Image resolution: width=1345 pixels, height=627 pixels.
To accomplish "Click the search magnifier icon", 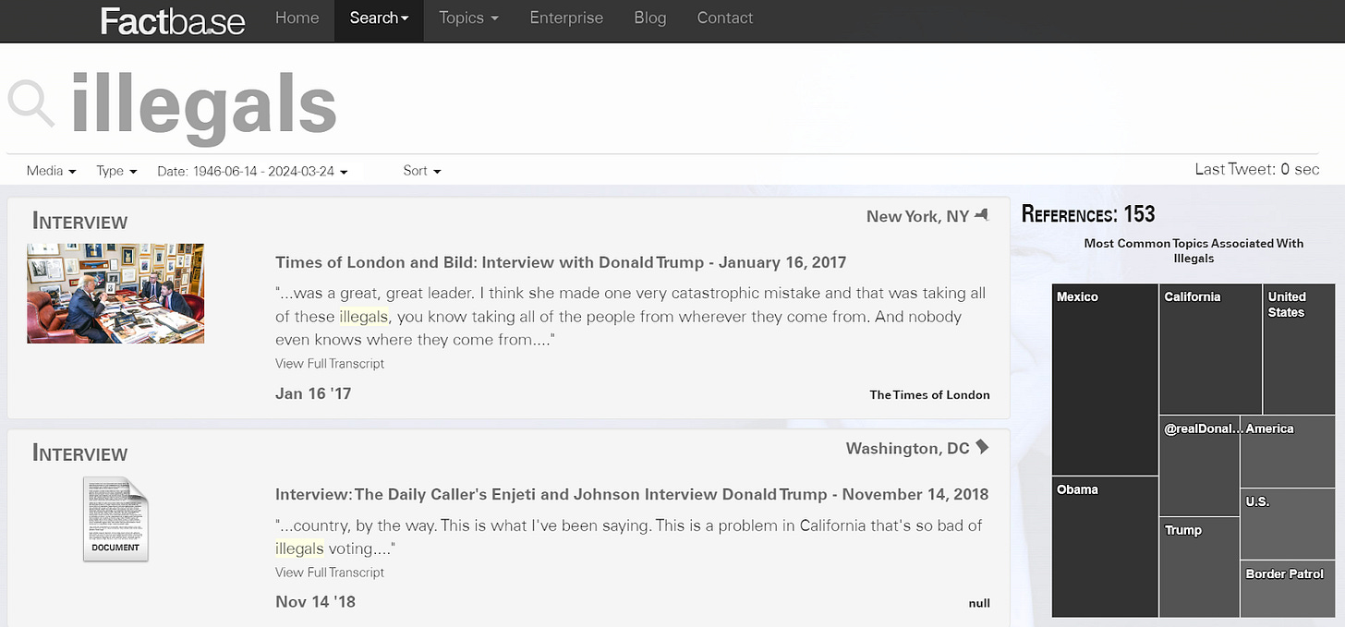I will tap(32, 103).
